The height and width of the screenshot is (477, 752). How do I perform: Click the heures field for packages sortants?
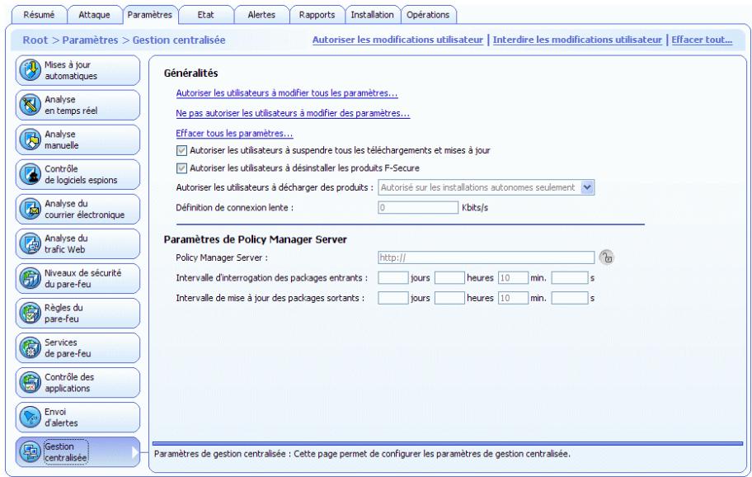click(449, 298)
